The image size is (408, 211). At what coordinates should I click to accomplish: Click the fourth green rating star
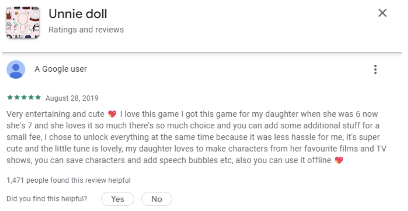31,98
